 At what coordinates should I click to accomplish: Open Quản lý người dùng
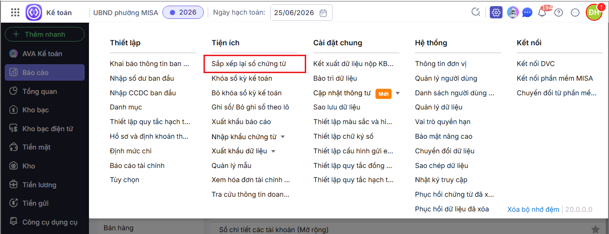(446, 78)
